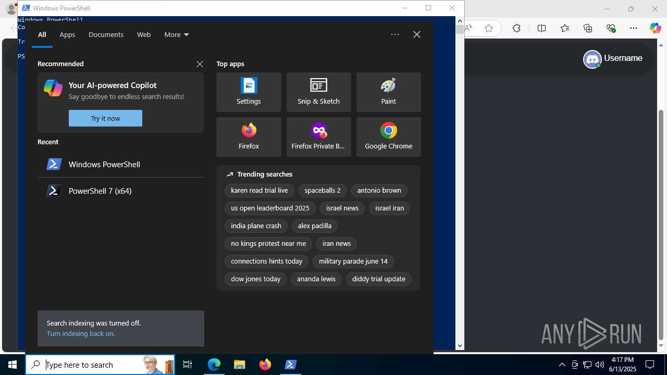The width and height of the screenshot is (667, 375).
Task: Open Edge Browser essentials
Action: tap(611, 29)
